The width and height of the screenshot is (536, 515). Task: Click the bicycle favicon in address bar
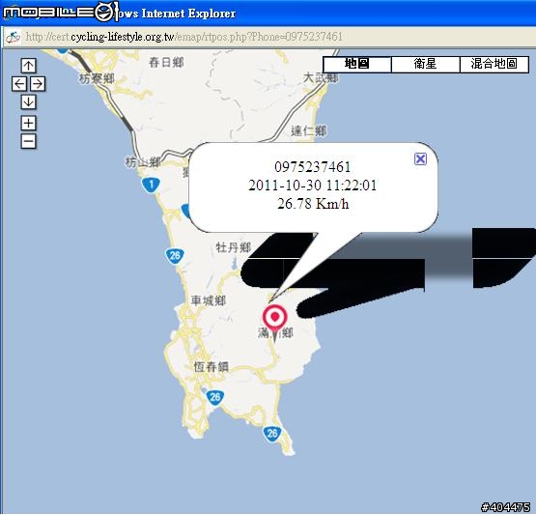click(13, 37)
